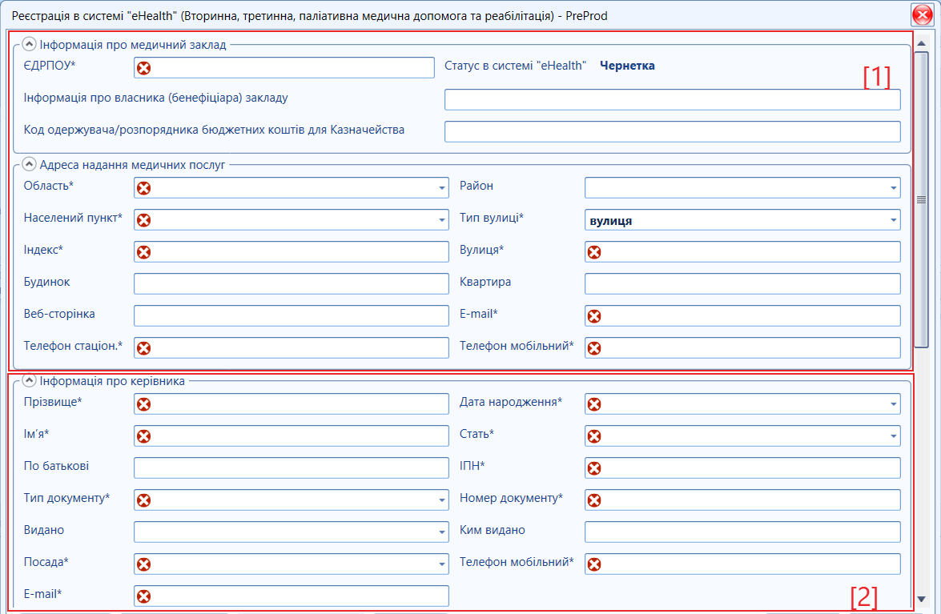The height and width of the screenshot is (614, 941).
Task: Click the error icon in the Прізвище field
Action: (143, 404)
